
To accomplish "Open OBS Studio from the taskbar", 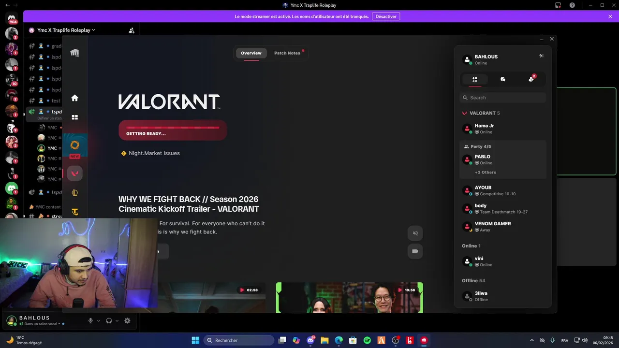I will [396, 340].
